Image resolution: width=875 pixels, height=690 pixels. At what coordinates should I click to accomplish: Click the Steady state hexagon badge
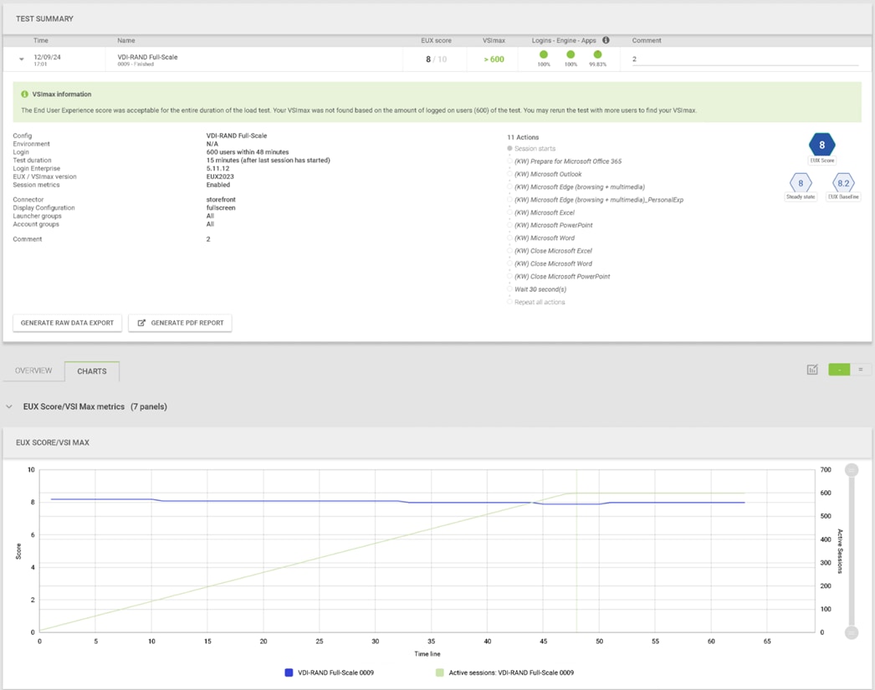(801, 184)
